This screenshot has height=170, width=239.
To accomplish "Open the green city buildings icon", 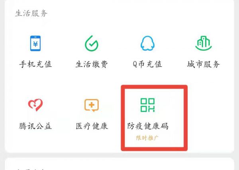I will click(204, 43).
